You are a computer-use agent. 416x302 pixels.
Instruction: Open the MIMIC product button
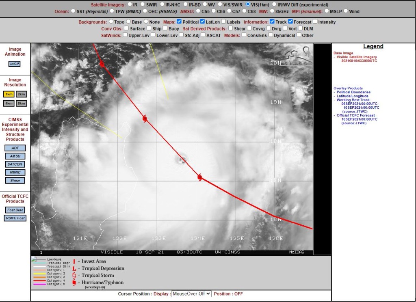[15, 173]
